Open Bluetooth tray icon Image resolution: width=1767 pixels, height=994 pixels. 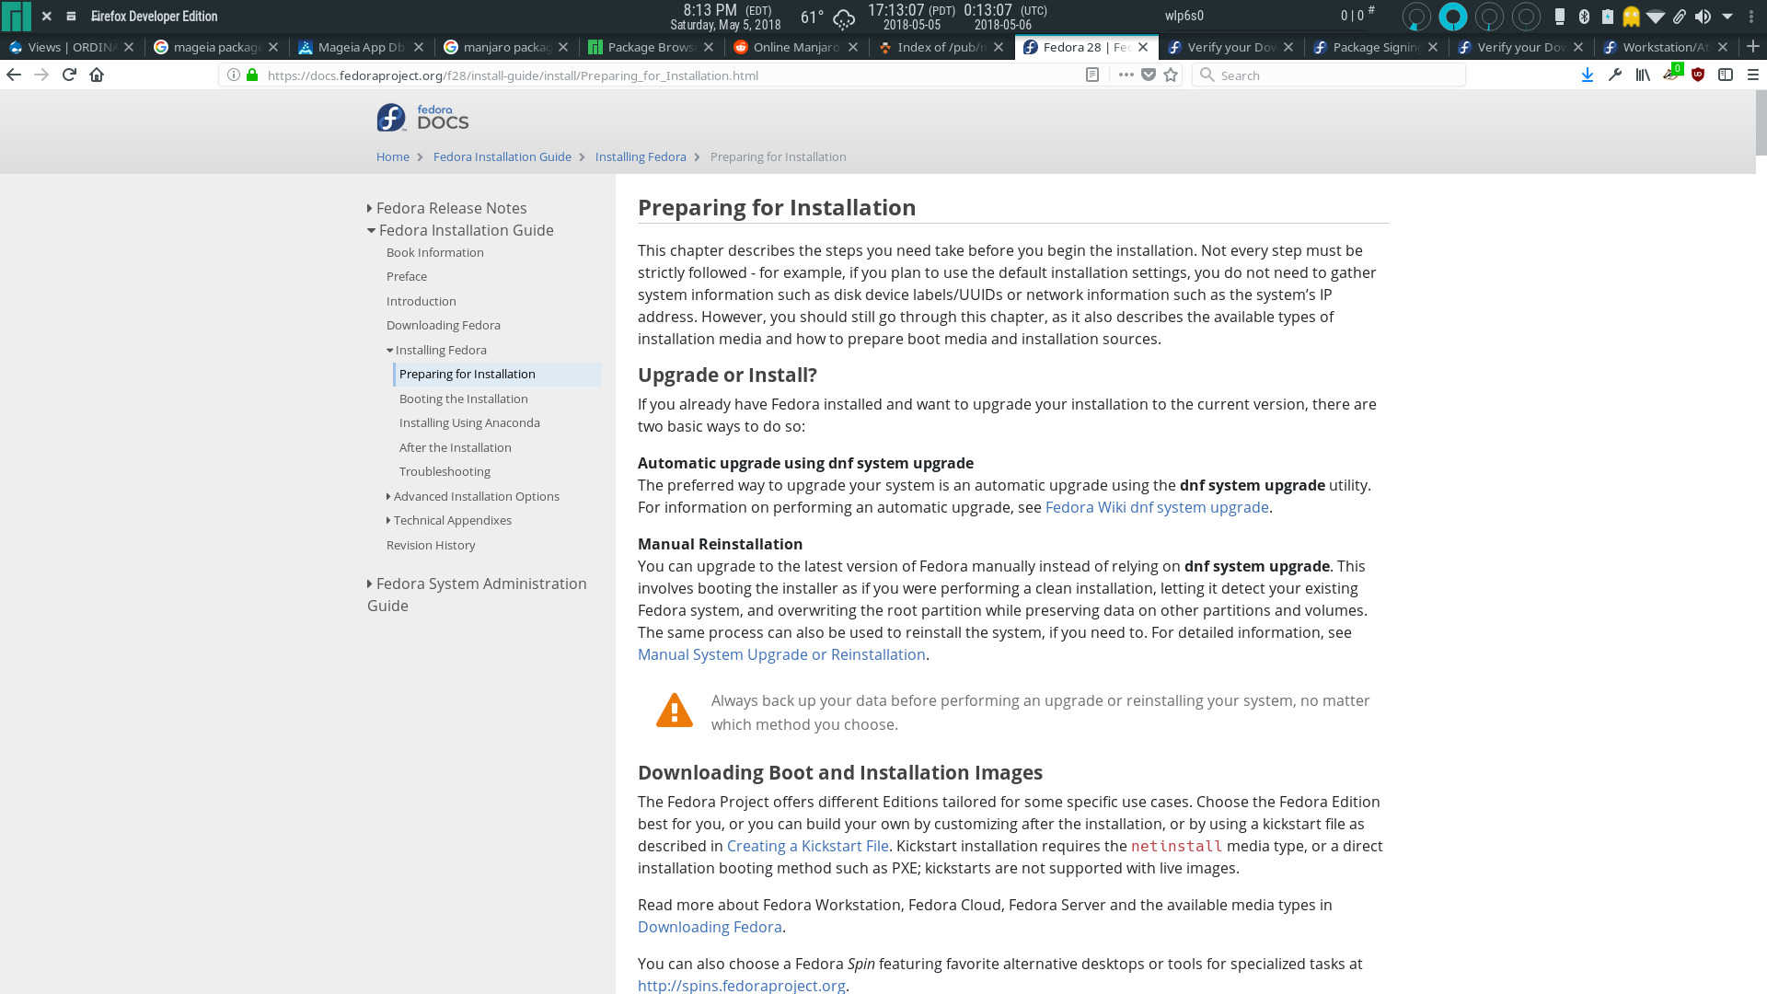point(1584,16)
